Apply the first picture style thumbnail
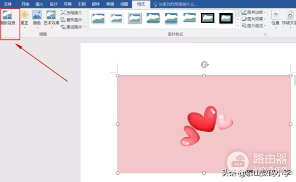Viewport: 296px width, 182px height. click(98, 18)
